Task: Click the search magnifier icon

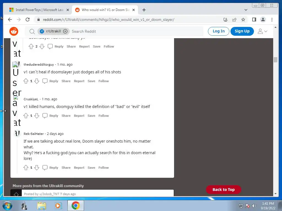Action: [32, 31]
